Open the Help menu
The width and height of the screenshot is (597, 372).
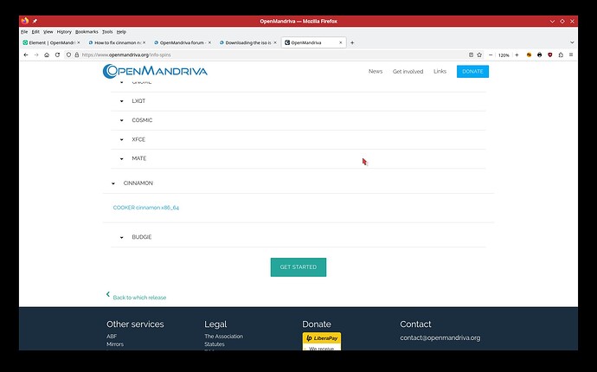pyautogui.click(x=121, y=32)
